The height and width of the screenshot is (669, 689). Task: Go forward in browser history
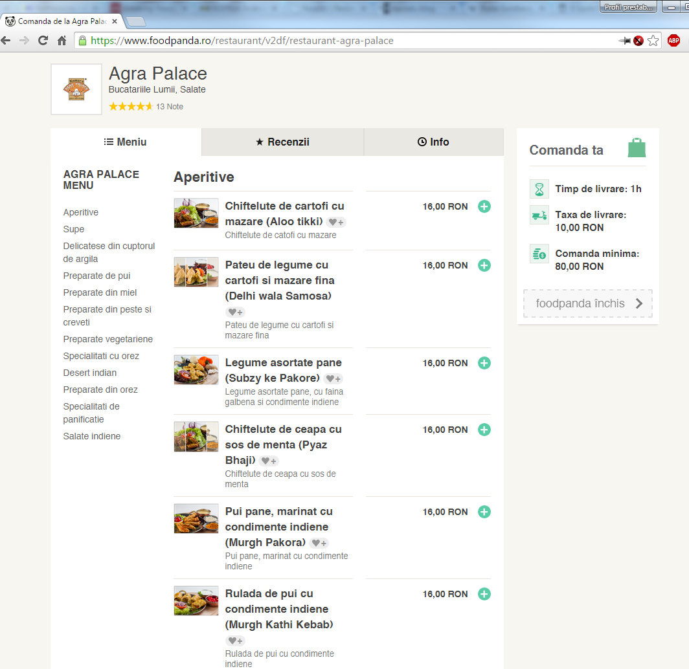tap(24, 41)
